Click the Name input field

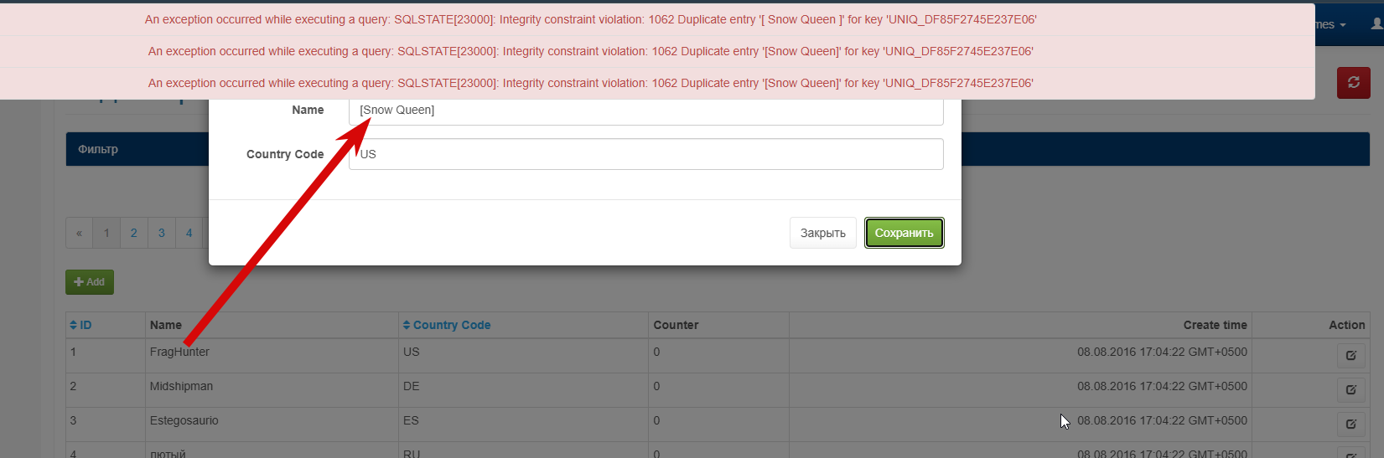tap(645, 111)
